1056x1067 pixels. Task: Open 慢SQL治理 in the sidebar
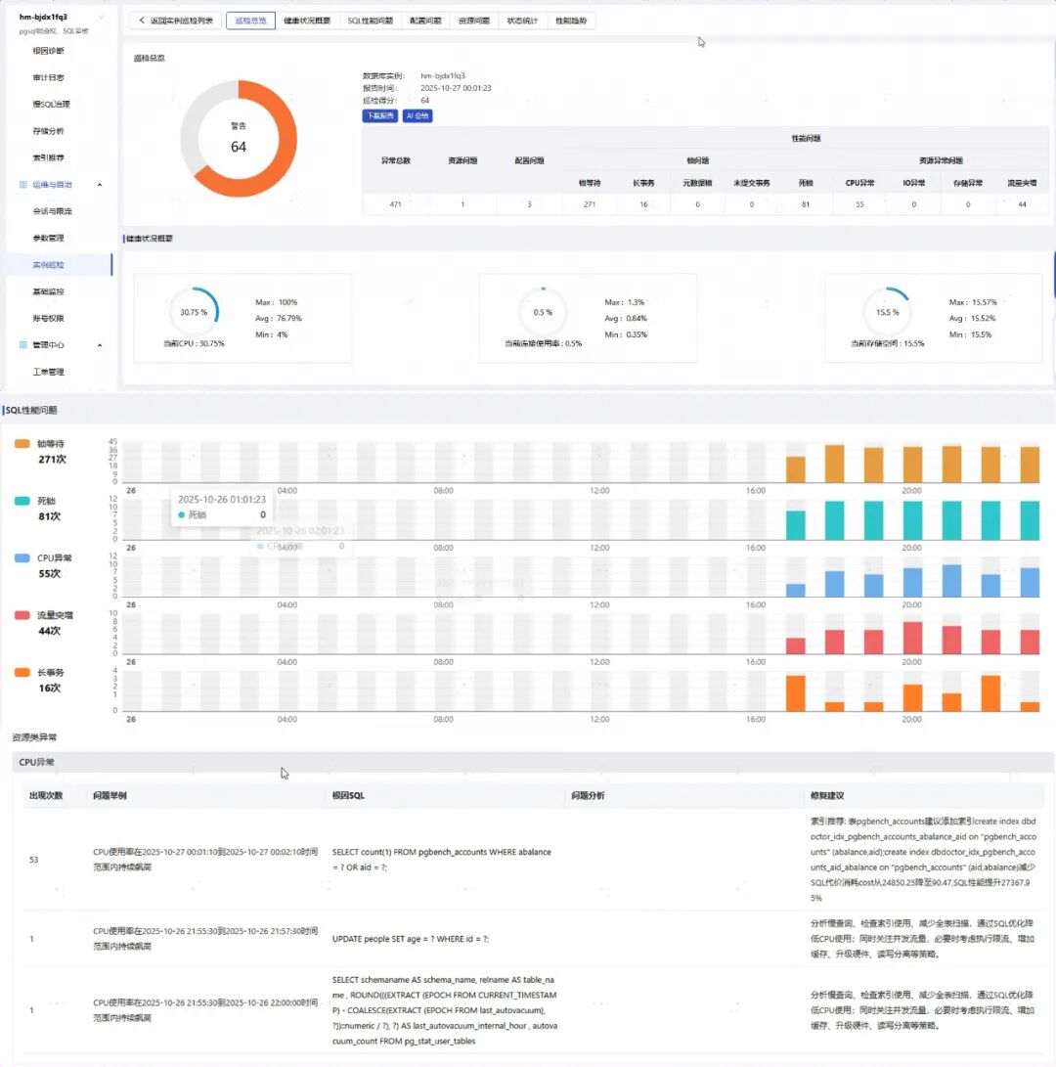tap(51, 104)
